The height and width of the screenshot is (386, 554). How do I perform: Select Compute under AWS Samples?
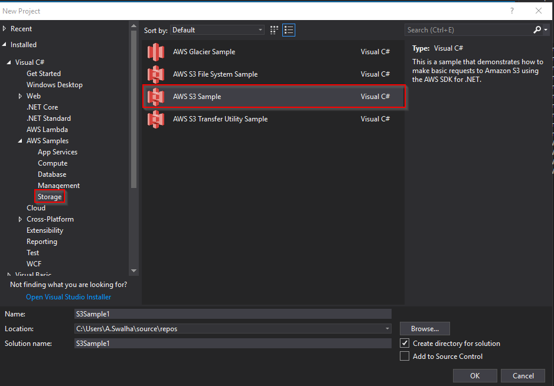[53, 163]
